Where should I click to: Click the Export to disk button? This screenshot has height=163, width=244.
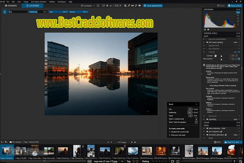(x=232, y=142)
